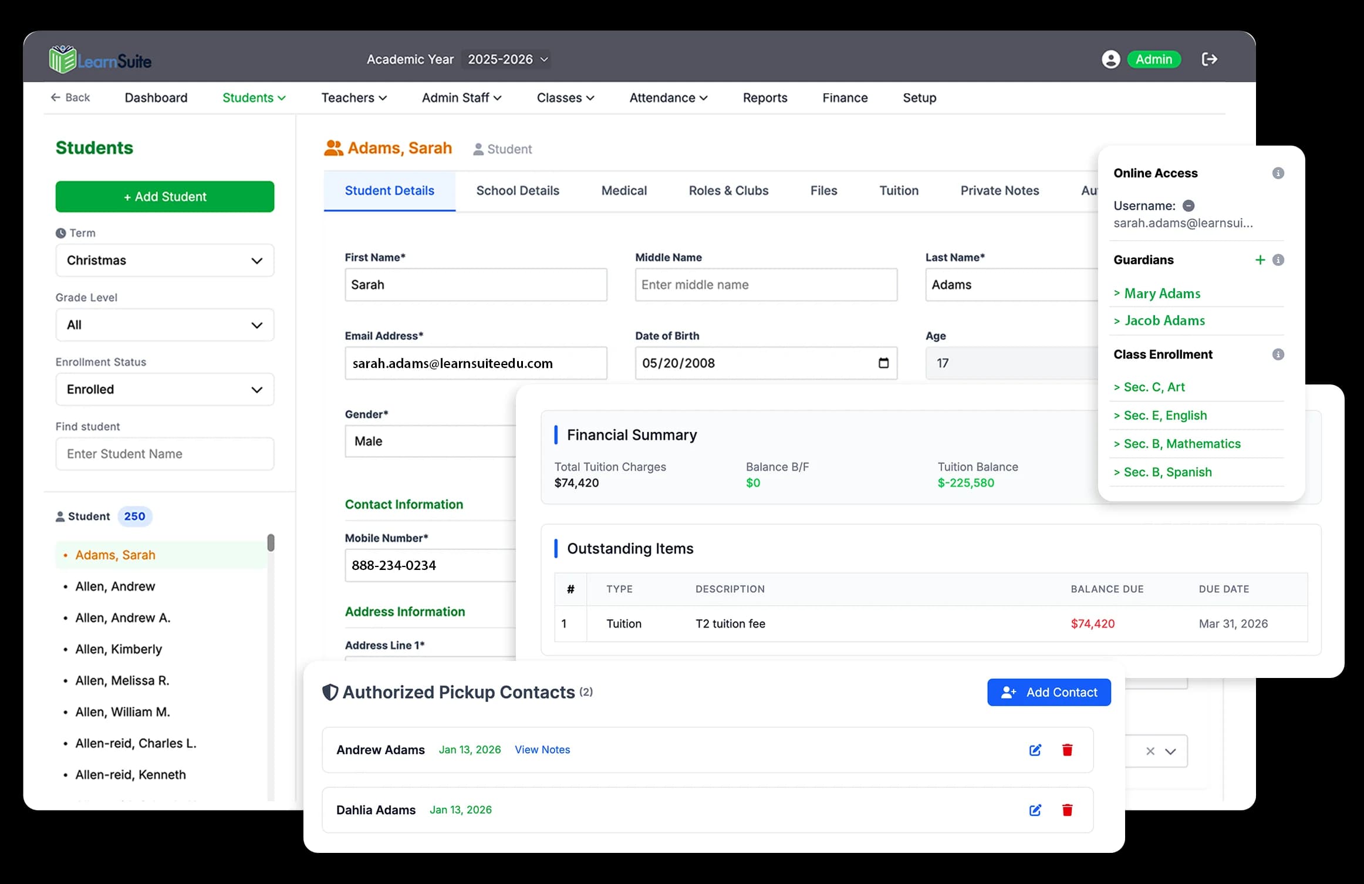Expand the Admin Staff menu
This screenshot has width=1364, height=884.
[x=461, y=98]
